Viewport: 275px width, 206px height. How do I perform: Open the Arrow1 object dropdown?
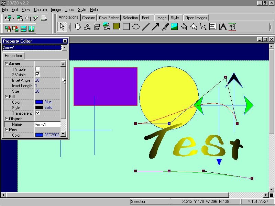tap(64, 48)
